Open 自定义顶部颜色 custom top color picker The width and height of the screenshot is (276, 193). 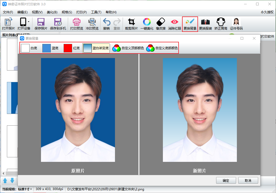[x=128, y=48]
